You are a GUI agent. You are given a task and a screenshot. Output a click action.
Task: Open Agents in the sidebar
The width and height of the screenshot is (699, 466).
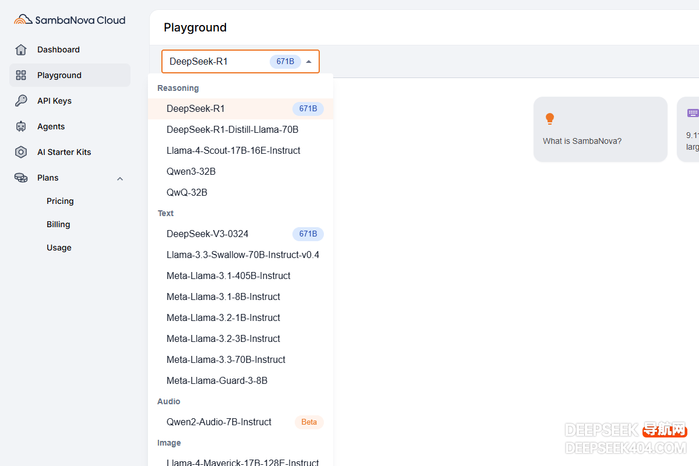[70, 126]
